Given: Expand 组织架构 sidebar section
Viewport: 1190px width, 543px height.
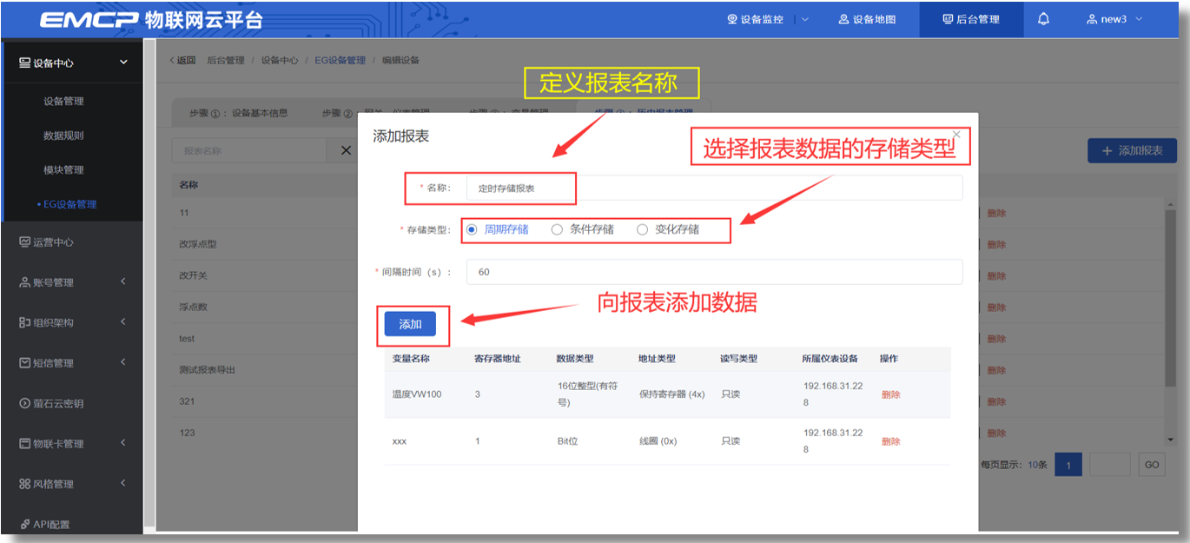Looking at the screenshot, I should click(x=123, y=322).
